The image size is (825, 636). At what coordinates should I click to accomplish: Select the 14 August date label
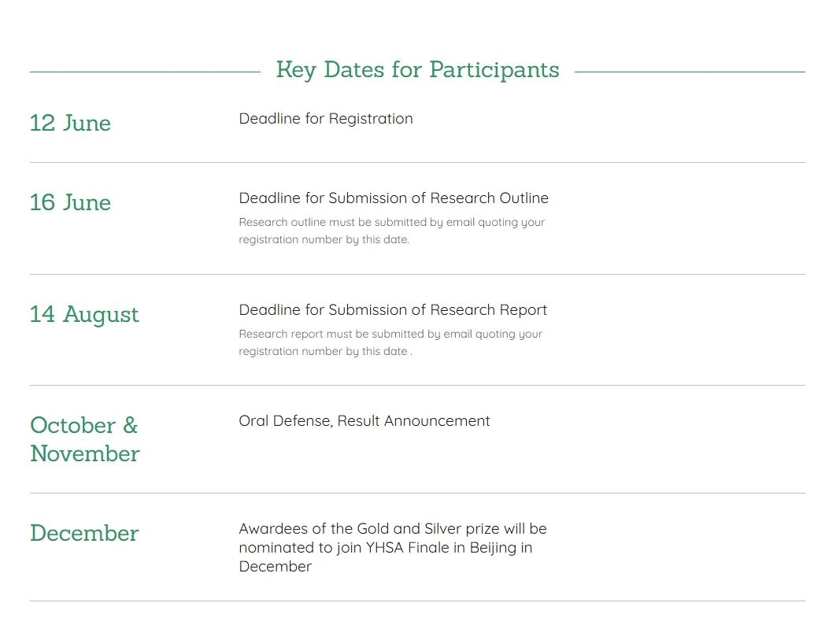84,315
